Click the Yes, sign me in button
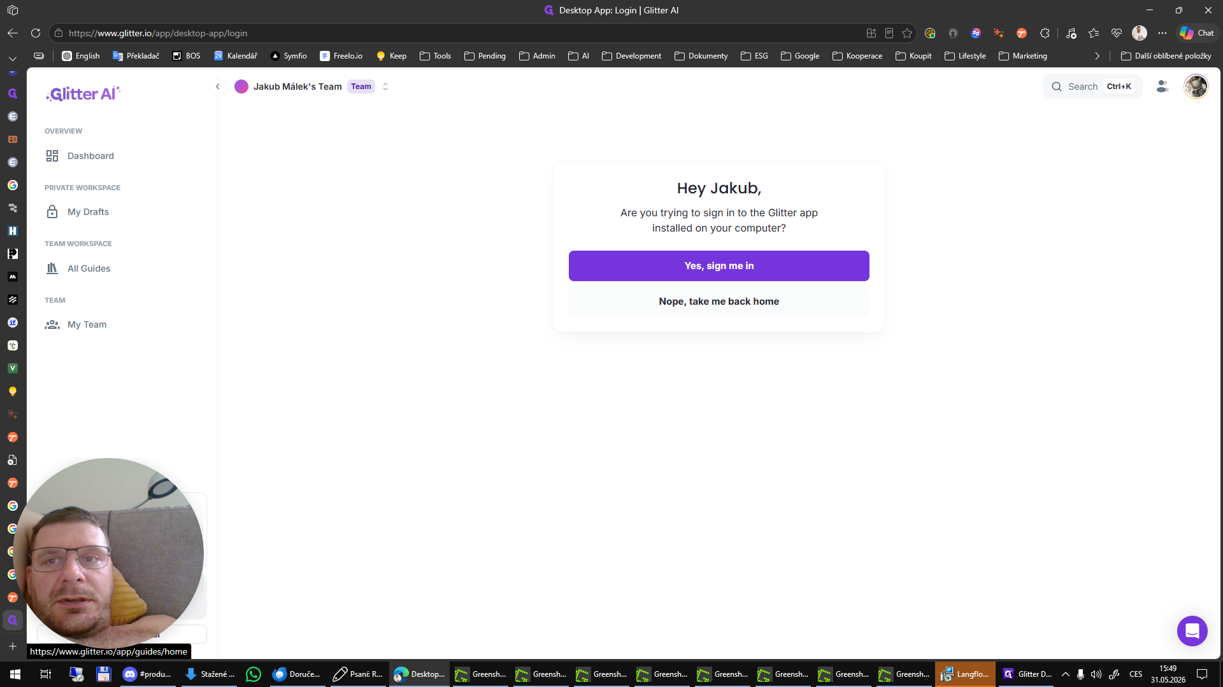 [x=719, y=266]
